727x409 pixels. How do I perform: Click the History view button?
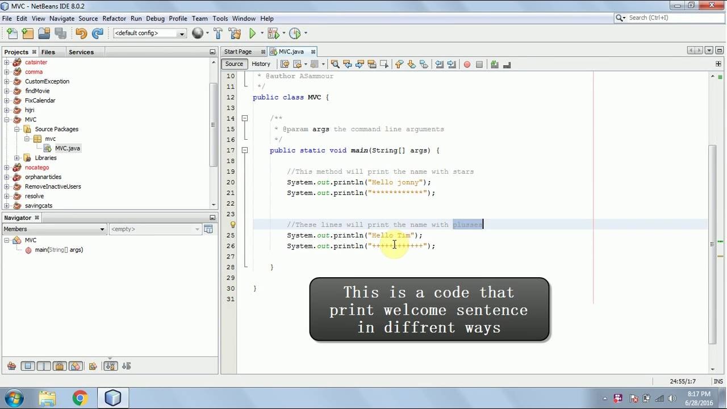pyautogui.click(x=261, y=64)
